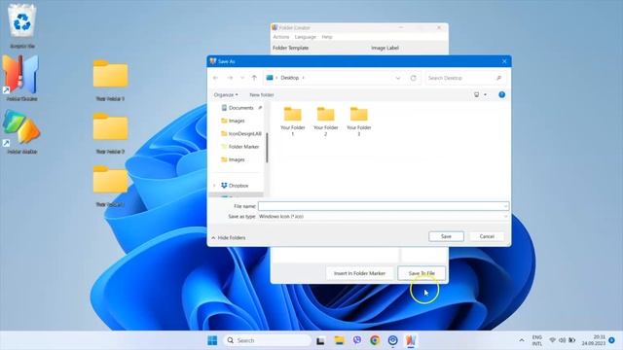Select Your Folder 1 in Save As dialog
This screenshot has width=623, height=350.
pos(292,121)
